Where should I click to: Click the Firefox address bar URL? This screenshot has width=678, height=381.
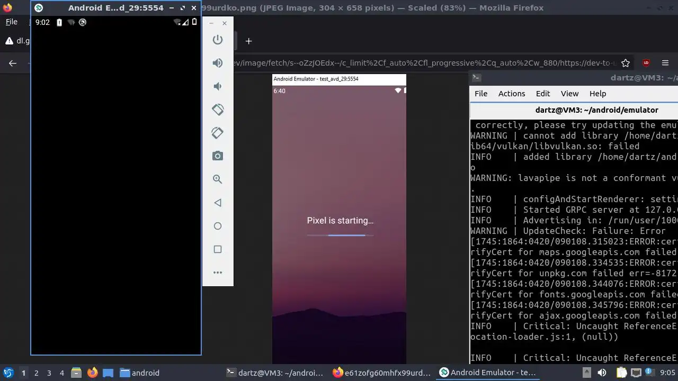[x=424, y=63]
